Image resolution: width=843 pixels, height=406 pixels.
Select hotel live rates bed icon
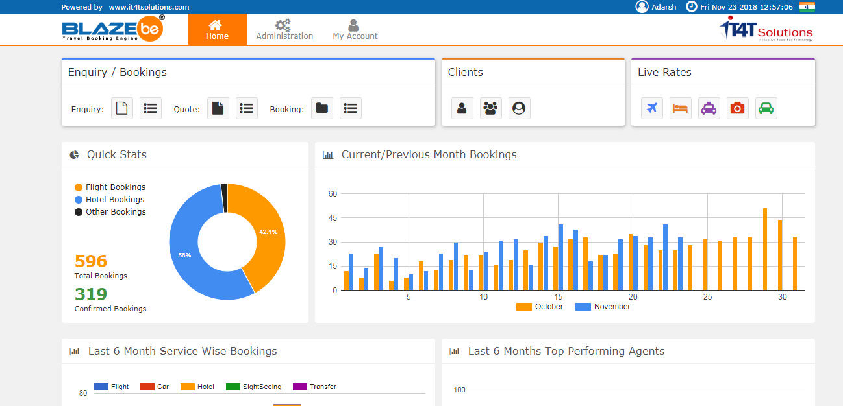(681, 109)
